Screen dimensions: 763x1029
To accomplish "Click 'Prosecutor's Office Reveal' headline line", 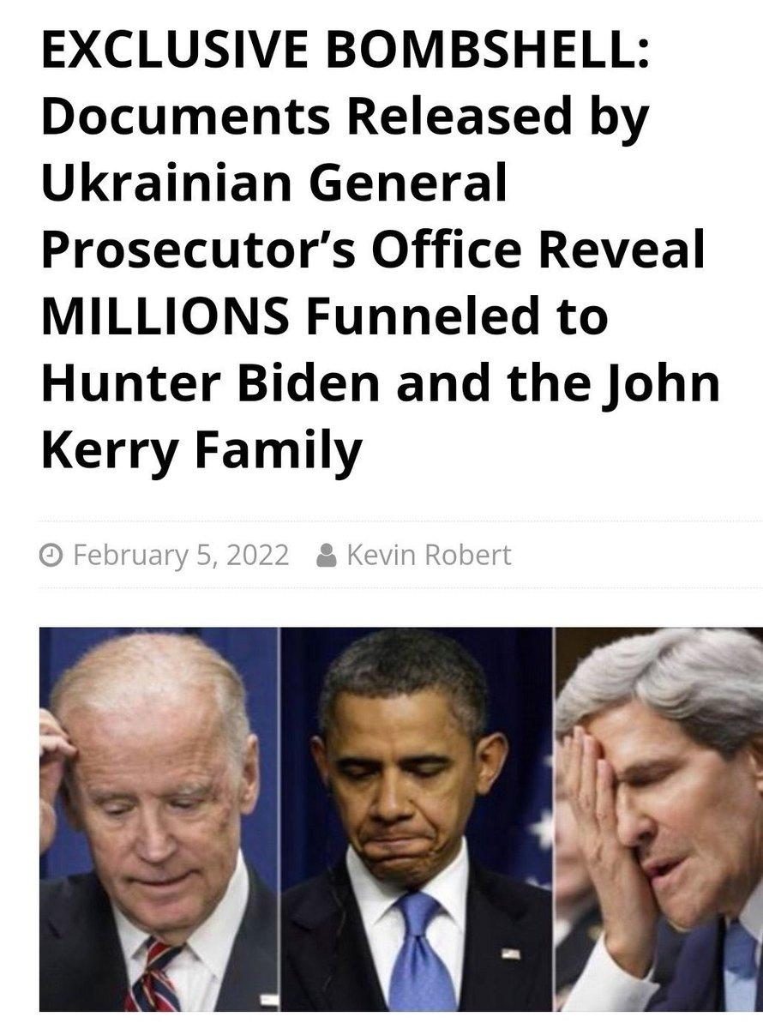I will click(373, 252).
